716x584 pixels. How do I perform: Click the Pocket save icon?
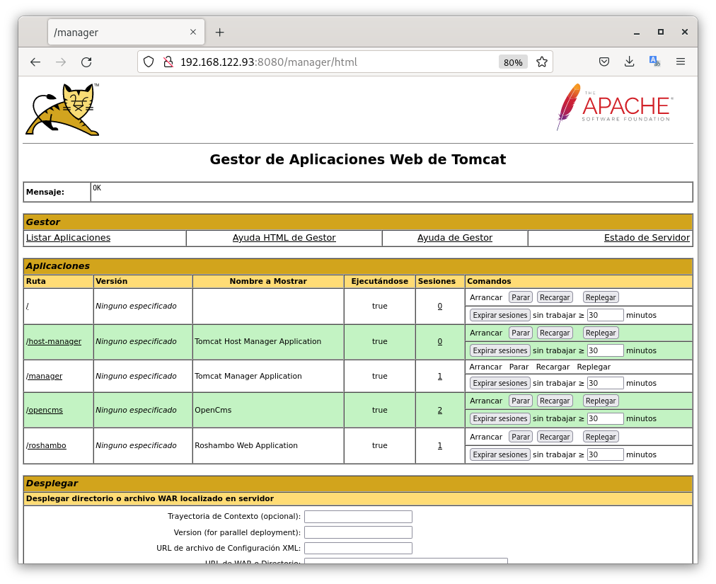[604, 62]
